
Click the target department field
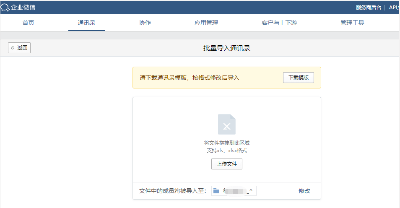click(x=234, y=191)
